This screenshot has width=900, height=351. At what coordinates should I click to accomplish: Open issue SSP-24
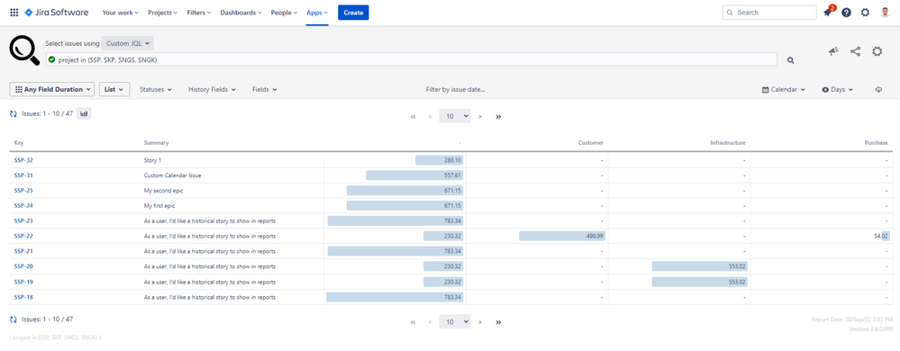(23, 205)
